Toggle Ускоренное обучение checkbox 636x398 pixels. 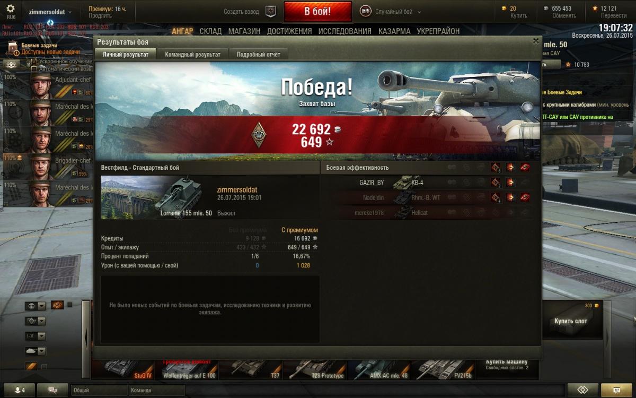pyautogui.click(x=34, y=62)
